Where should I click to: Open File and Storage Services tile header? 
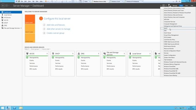pos(114,53)
